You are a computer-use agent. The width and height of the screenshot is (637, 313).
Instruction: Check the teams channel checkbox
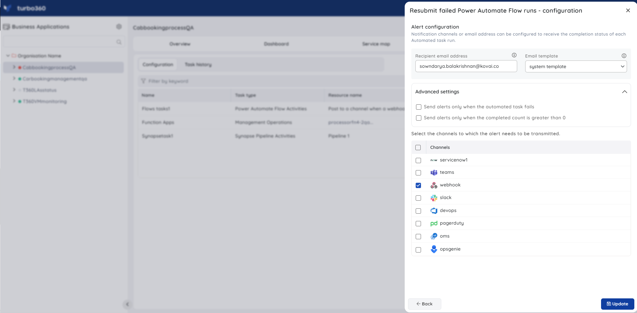(418, 173)
